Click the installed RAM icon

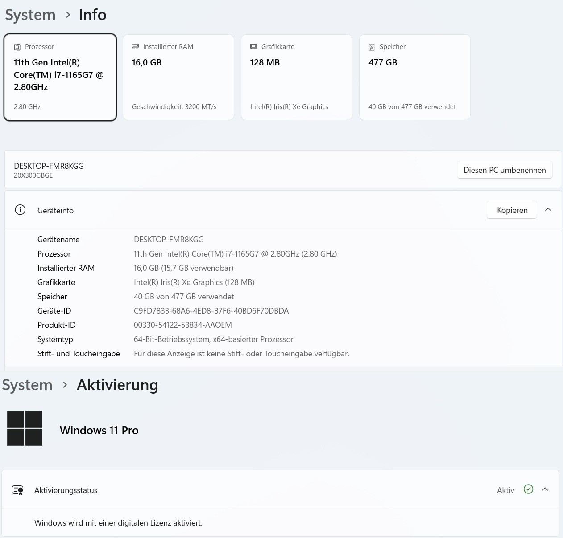(136, 47)
